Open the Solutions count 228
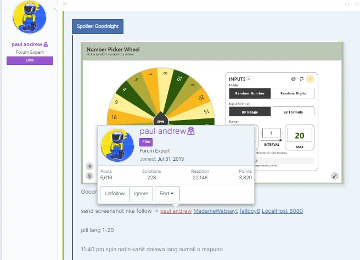360x260 pixels. (x=151, y=177)
